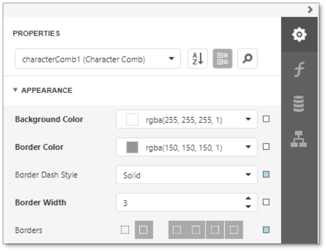Image resolution: width=326 pixels, height=251 pixels.
Task: Click the square marker next to Border Color
Action: coord(266,147)
